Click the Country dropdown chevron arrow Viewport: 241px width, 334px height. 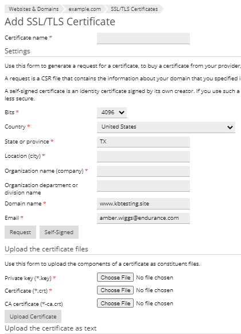pos(230,127)
